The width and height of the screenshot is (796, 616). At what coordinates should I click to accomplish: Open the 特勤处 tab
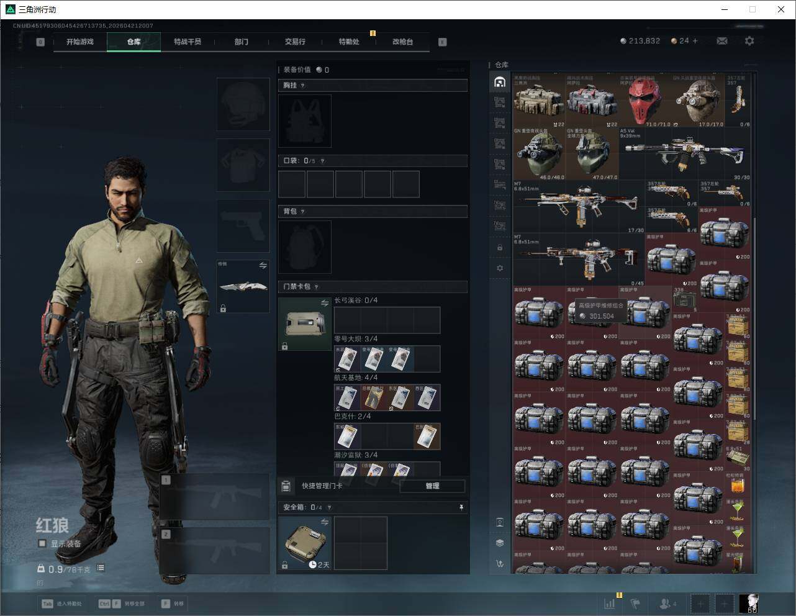[x=349, y=42]
